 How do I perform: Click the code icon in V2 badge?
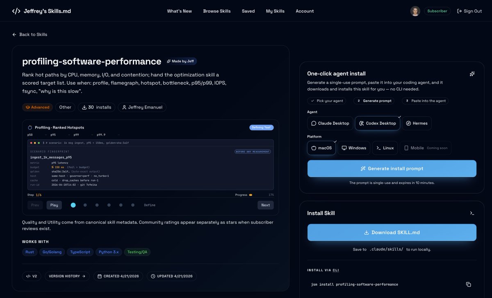pos(28,276)
